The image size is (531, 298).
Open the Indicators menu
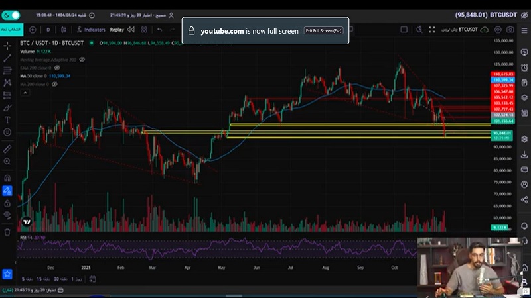click(90, 30)
